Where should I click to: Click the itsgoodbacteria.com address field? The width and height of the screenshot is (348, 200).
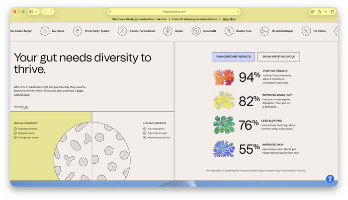pos(174,12)
